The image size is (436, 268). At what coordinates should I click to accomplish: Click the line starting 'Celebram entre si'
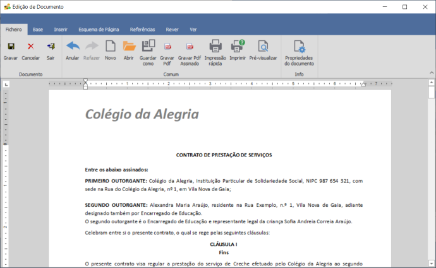pos(177,233)
